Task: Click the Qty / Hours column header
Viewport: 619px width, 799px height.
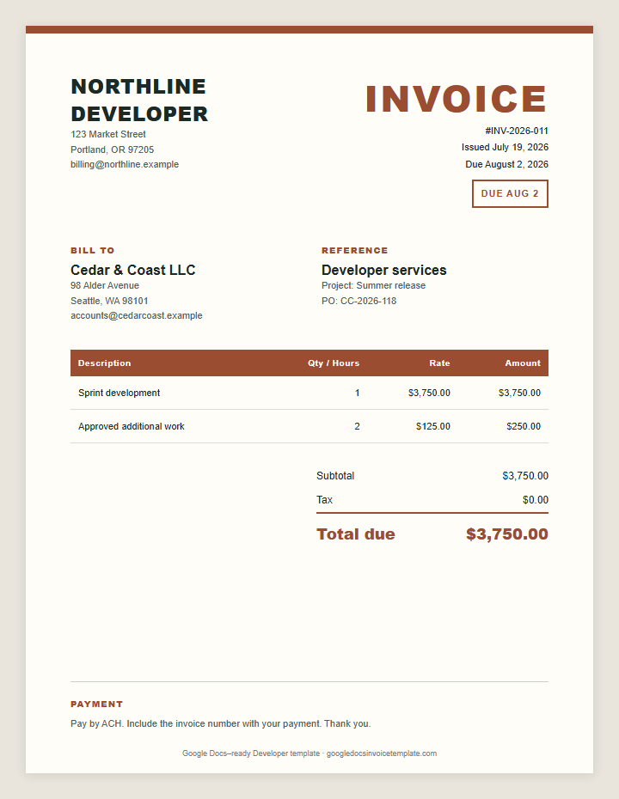Action: (x=334, y=363)
